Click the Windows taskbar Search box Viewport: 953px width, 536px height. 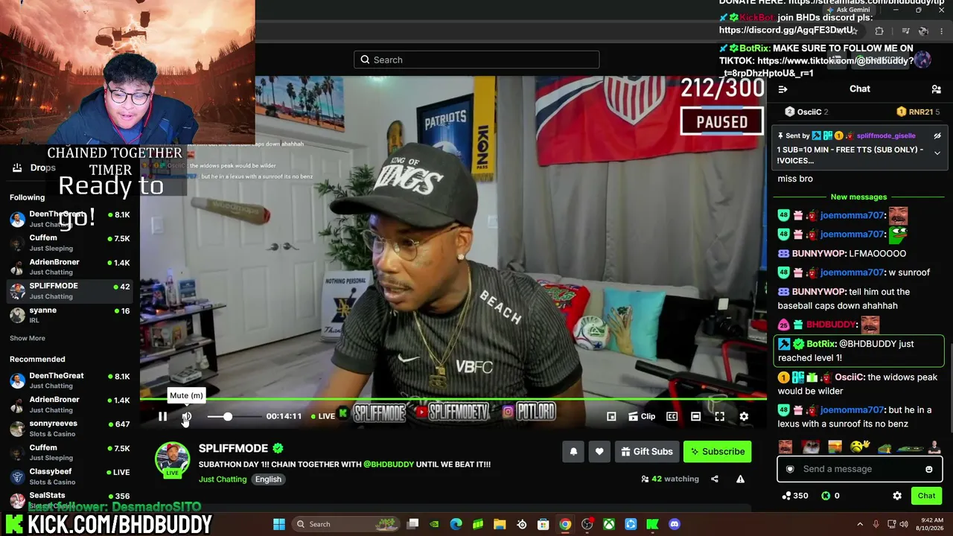point(348,524)
